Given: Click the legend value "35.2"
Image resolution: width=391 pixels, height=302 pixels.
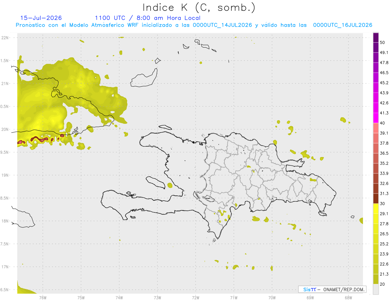Looking at the screenshot, I should pyautogui.click(x=384, y=163).
